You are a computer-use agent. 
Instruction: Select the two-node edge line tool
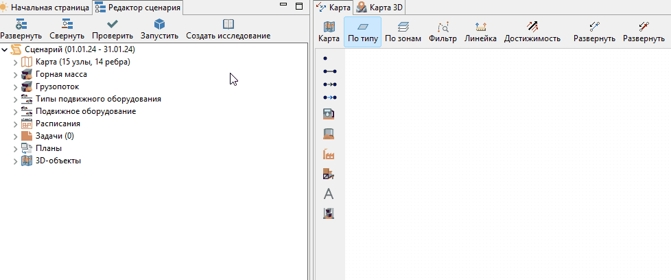[x=330, y=71]
